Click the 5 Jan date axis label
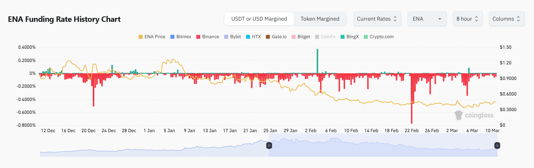The height and width of the screenshot is (168, 534). [169, 131]
